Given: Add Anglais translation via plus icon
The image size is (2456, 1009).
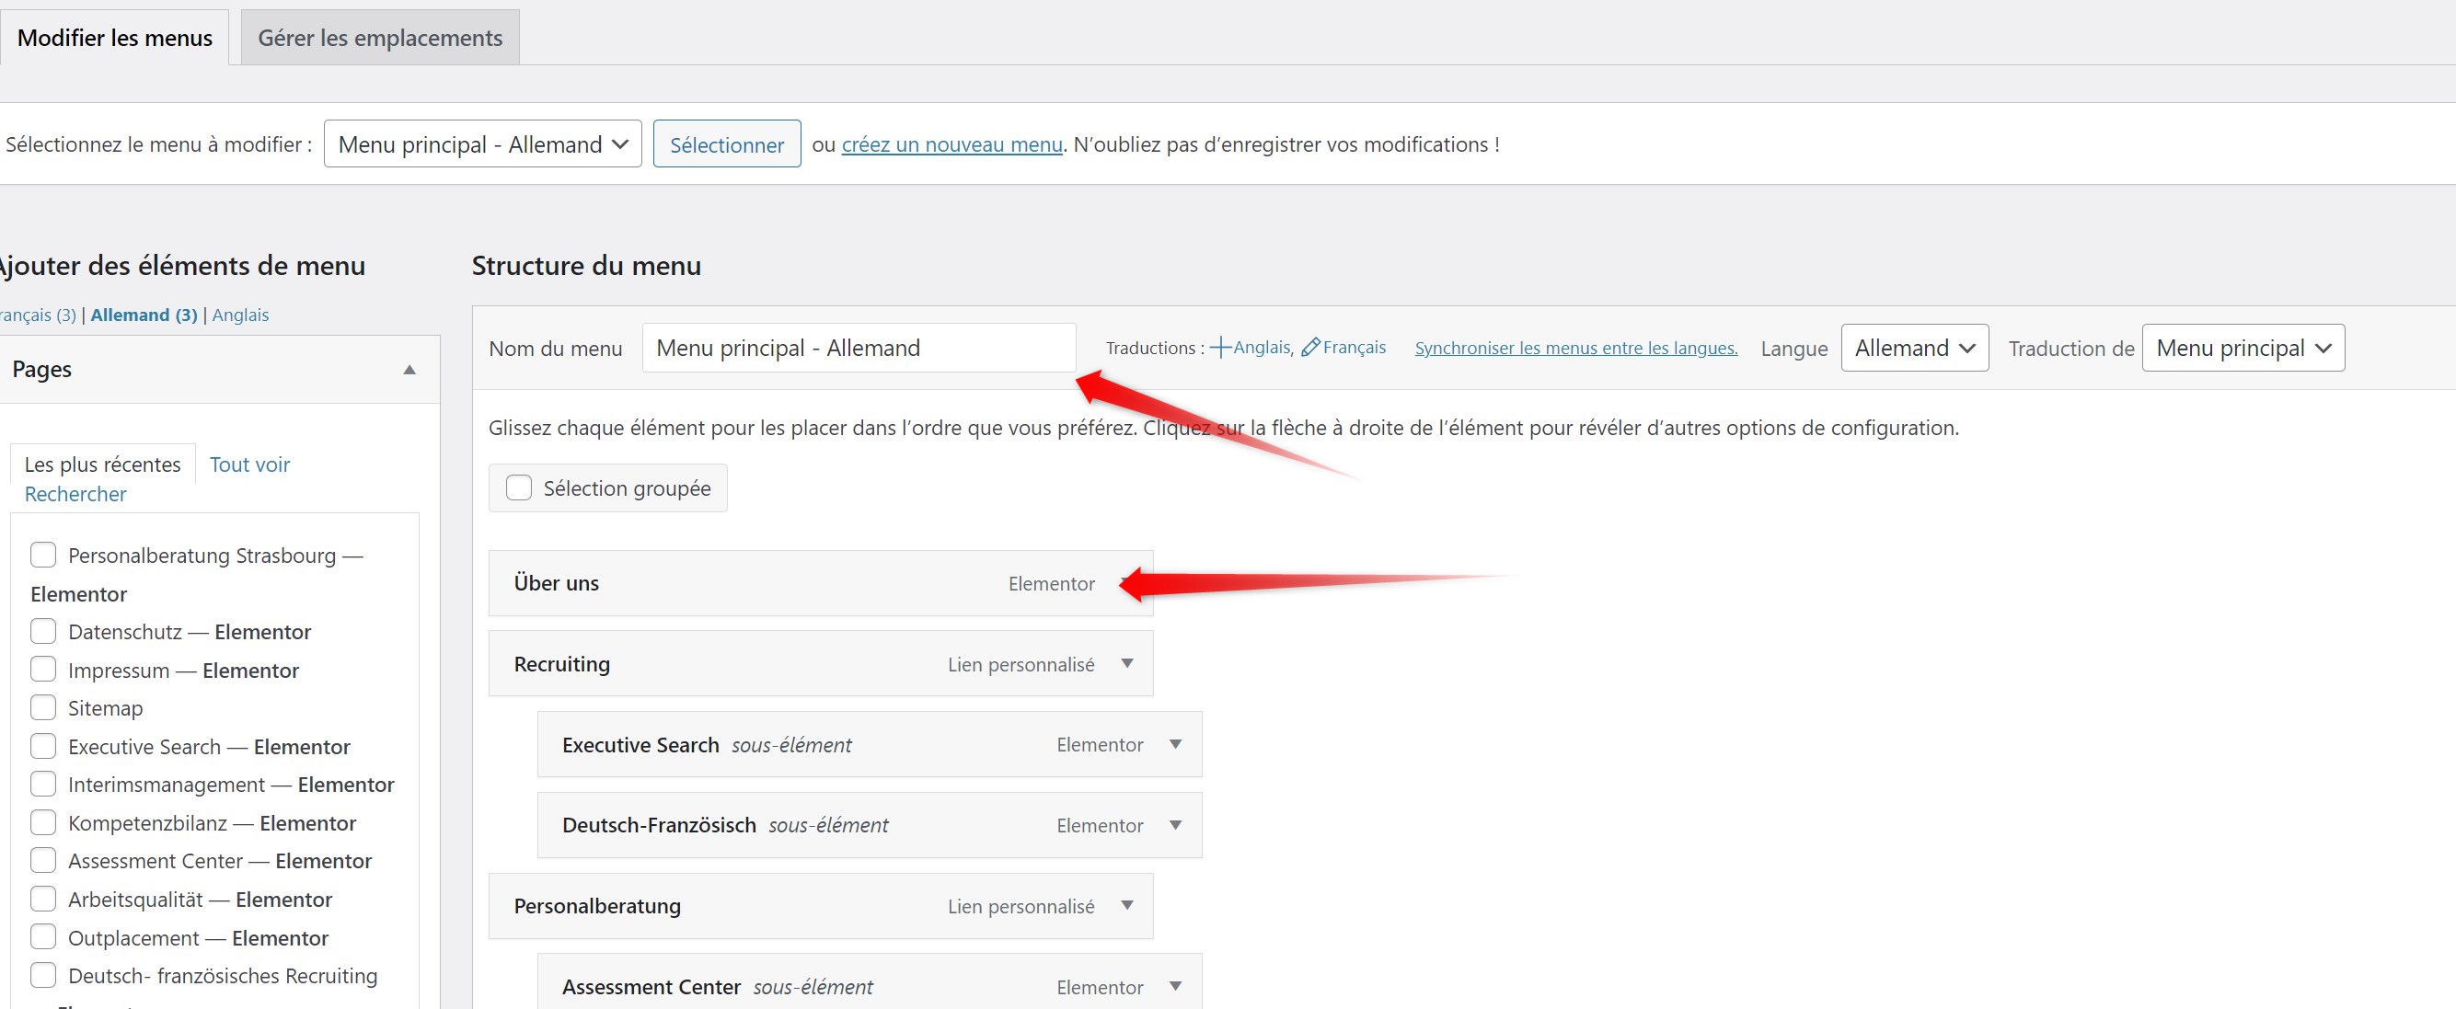Looking at the screenshot, I should point(1220,348).
